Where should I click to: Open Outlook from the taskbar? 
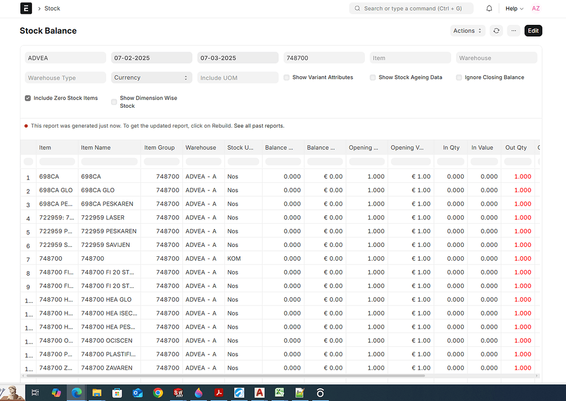[138, 393]
